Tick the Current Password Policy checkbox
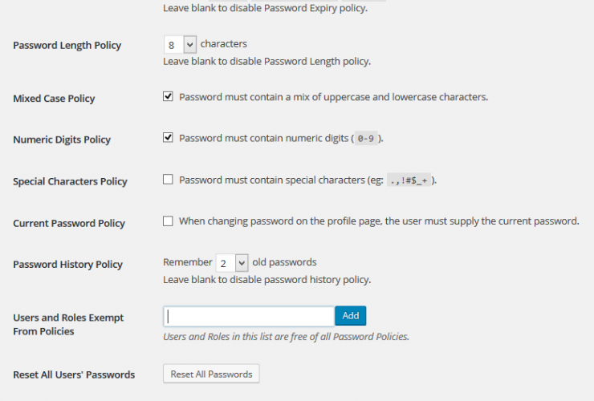 tap(168, 221)
